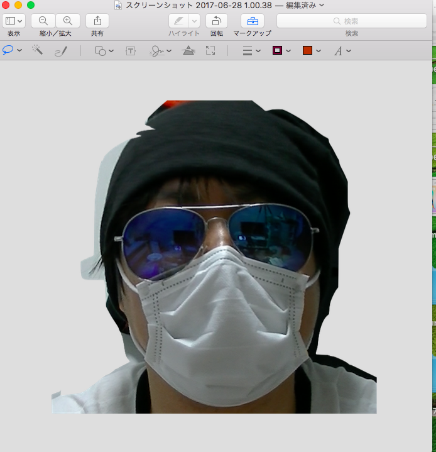Minimize the window with yellow button
Image resolution: width=436 pixels, height=452 pixels.
(18, 5)
